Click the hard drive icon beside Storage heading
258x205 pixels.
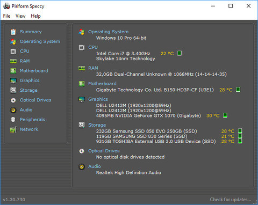click(82, 125)
